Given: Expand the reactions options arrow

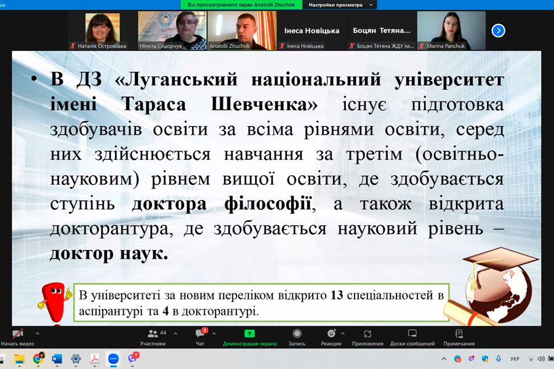Looking at the screenshot, I should coord(343,333).
